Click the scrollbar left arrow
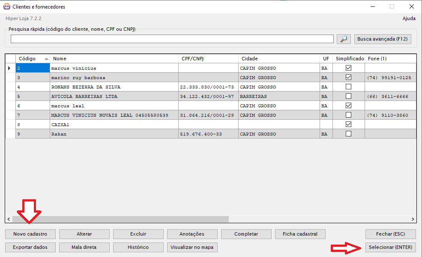Viewport: 422px width, 257px height. tap(9, 219)
